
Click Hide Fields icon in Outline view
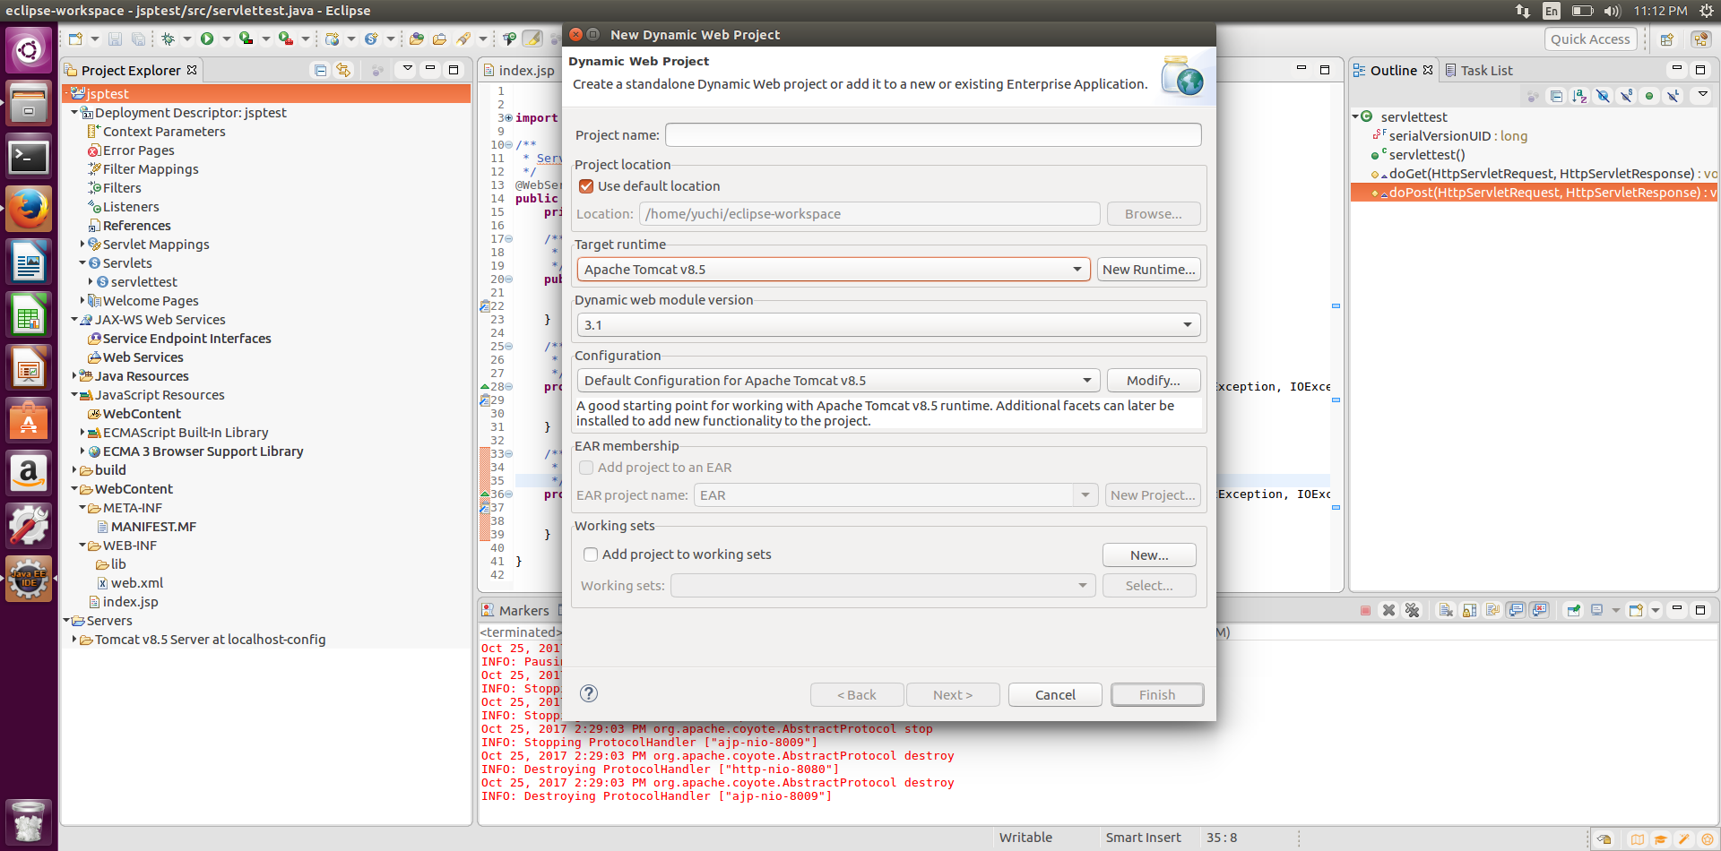point(1603,96)
